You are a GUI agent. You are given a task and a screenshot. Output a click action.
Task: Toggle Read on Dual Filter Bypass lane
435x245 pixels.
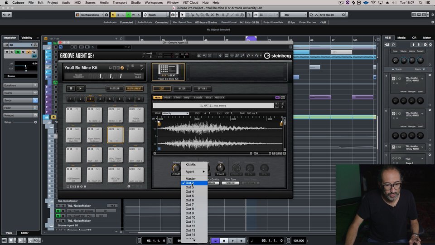click(x=58, y=211)
